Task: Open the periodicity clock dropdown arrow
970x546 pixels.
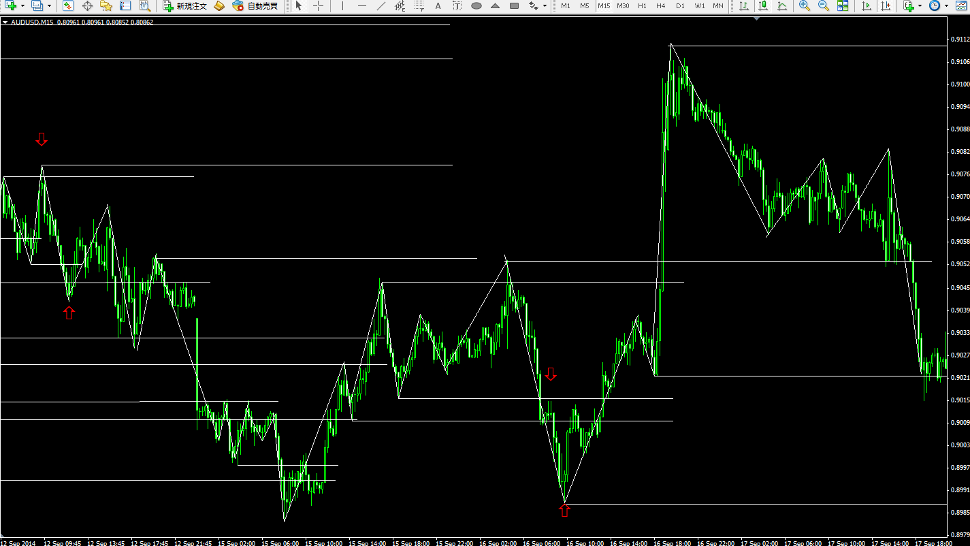Action: pos(946,6)
